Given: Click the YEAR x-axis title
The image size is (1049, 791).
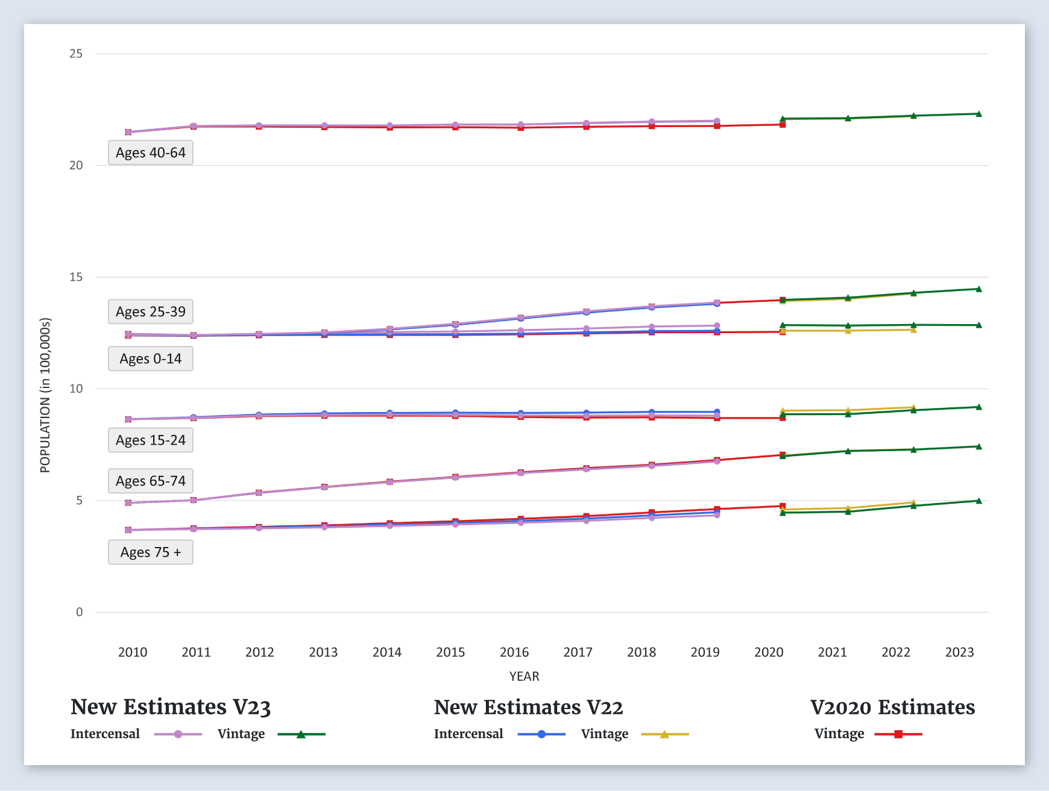Looking at the screenshot, I should pyautogui.click(x=524, y=677).
